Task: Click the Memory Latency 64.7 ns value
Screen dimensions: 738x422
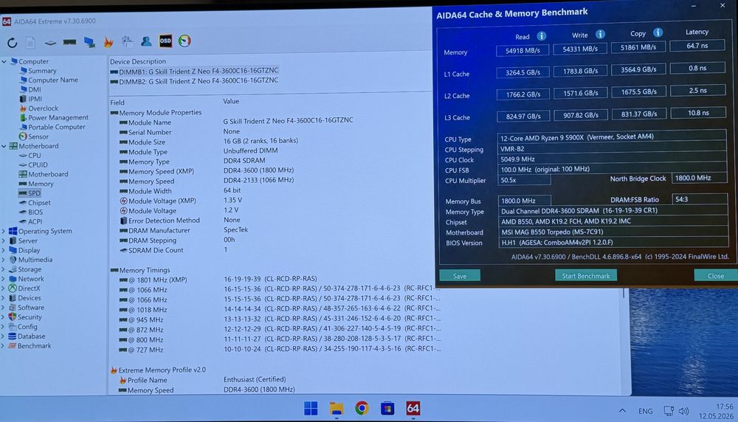Action: click(697, 46)
